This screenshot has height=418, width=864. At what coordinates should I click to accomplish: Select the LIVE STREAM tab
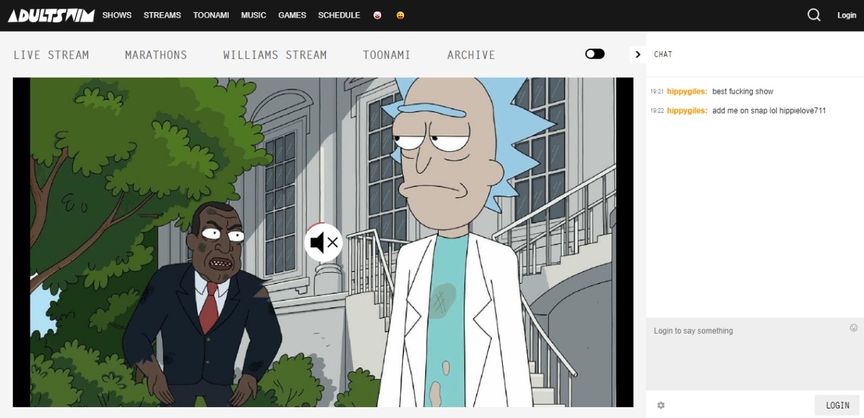coord(51,55)
